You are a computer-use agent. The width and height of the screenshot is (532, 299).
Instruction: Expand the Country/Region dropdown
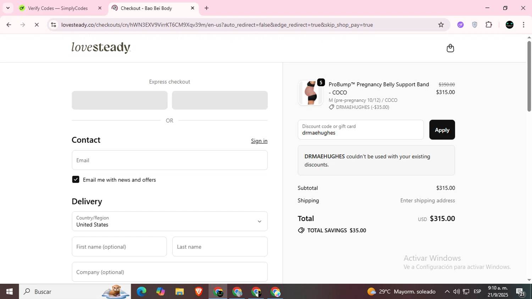tap(170, 221)
